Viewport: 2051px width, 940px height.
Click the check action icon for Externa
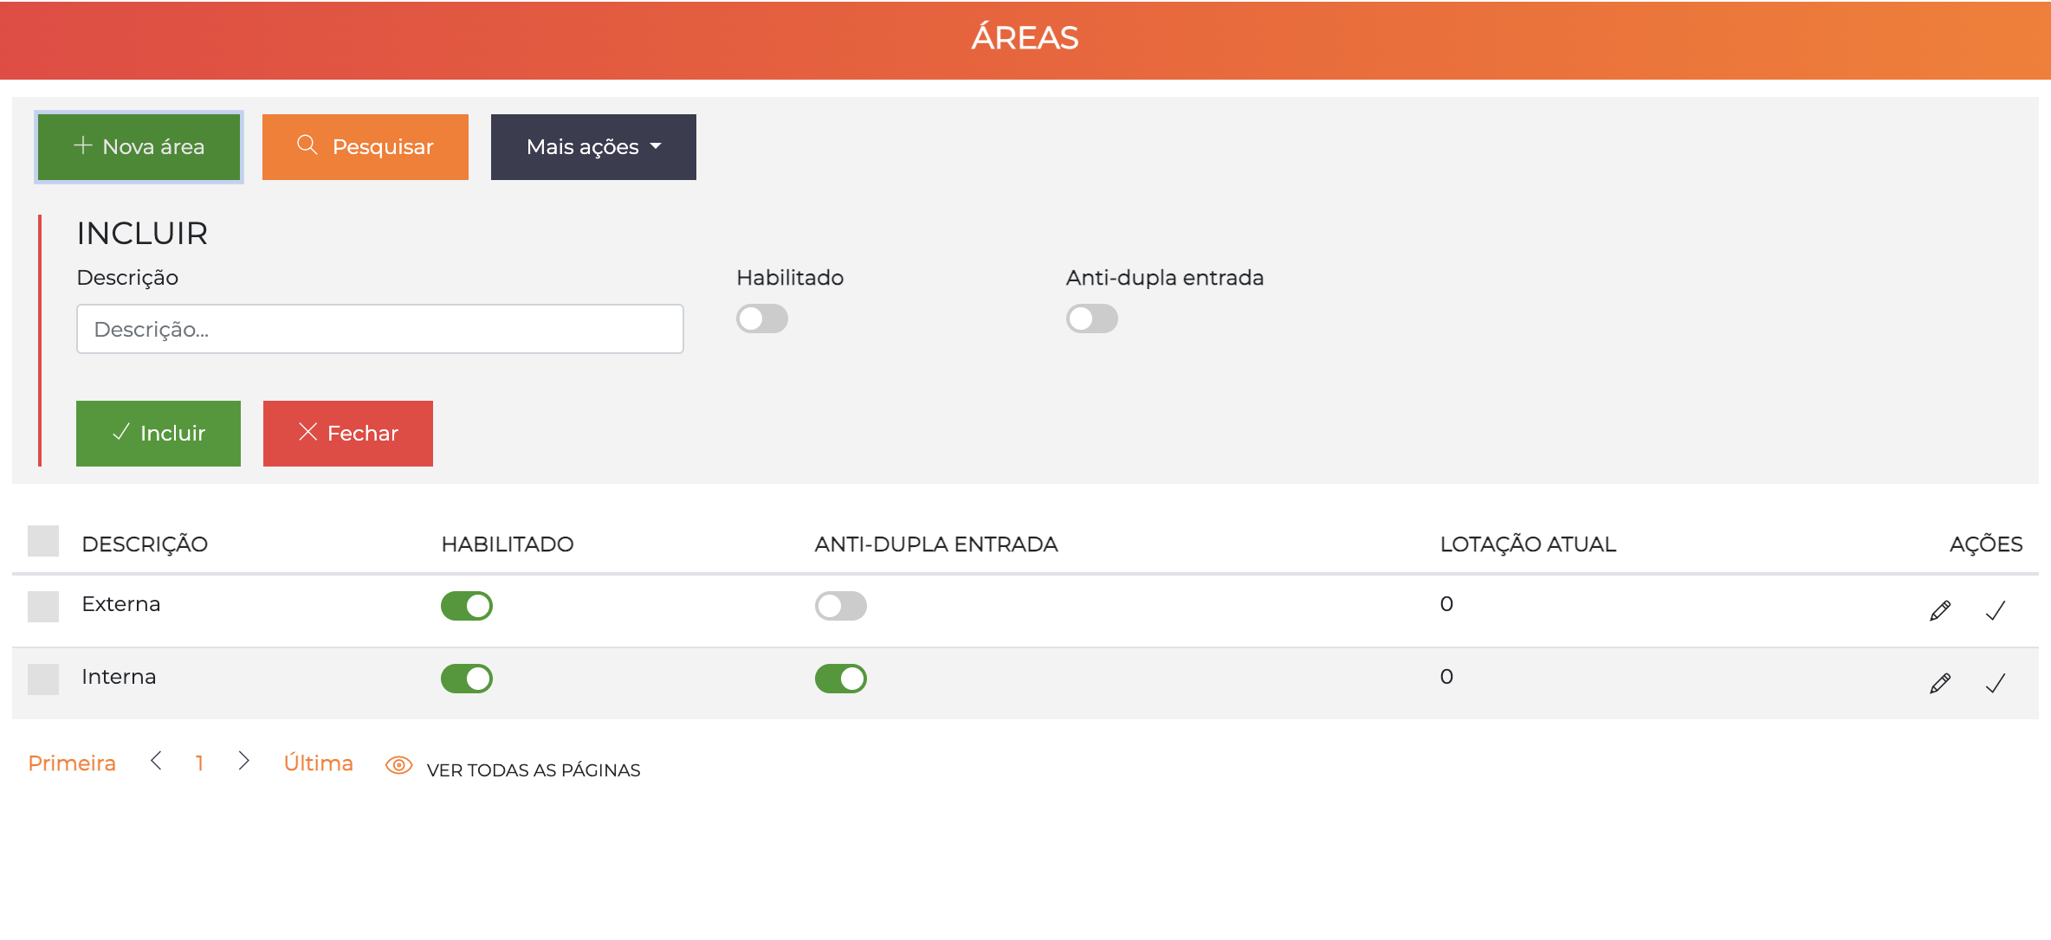[1996, 609]
